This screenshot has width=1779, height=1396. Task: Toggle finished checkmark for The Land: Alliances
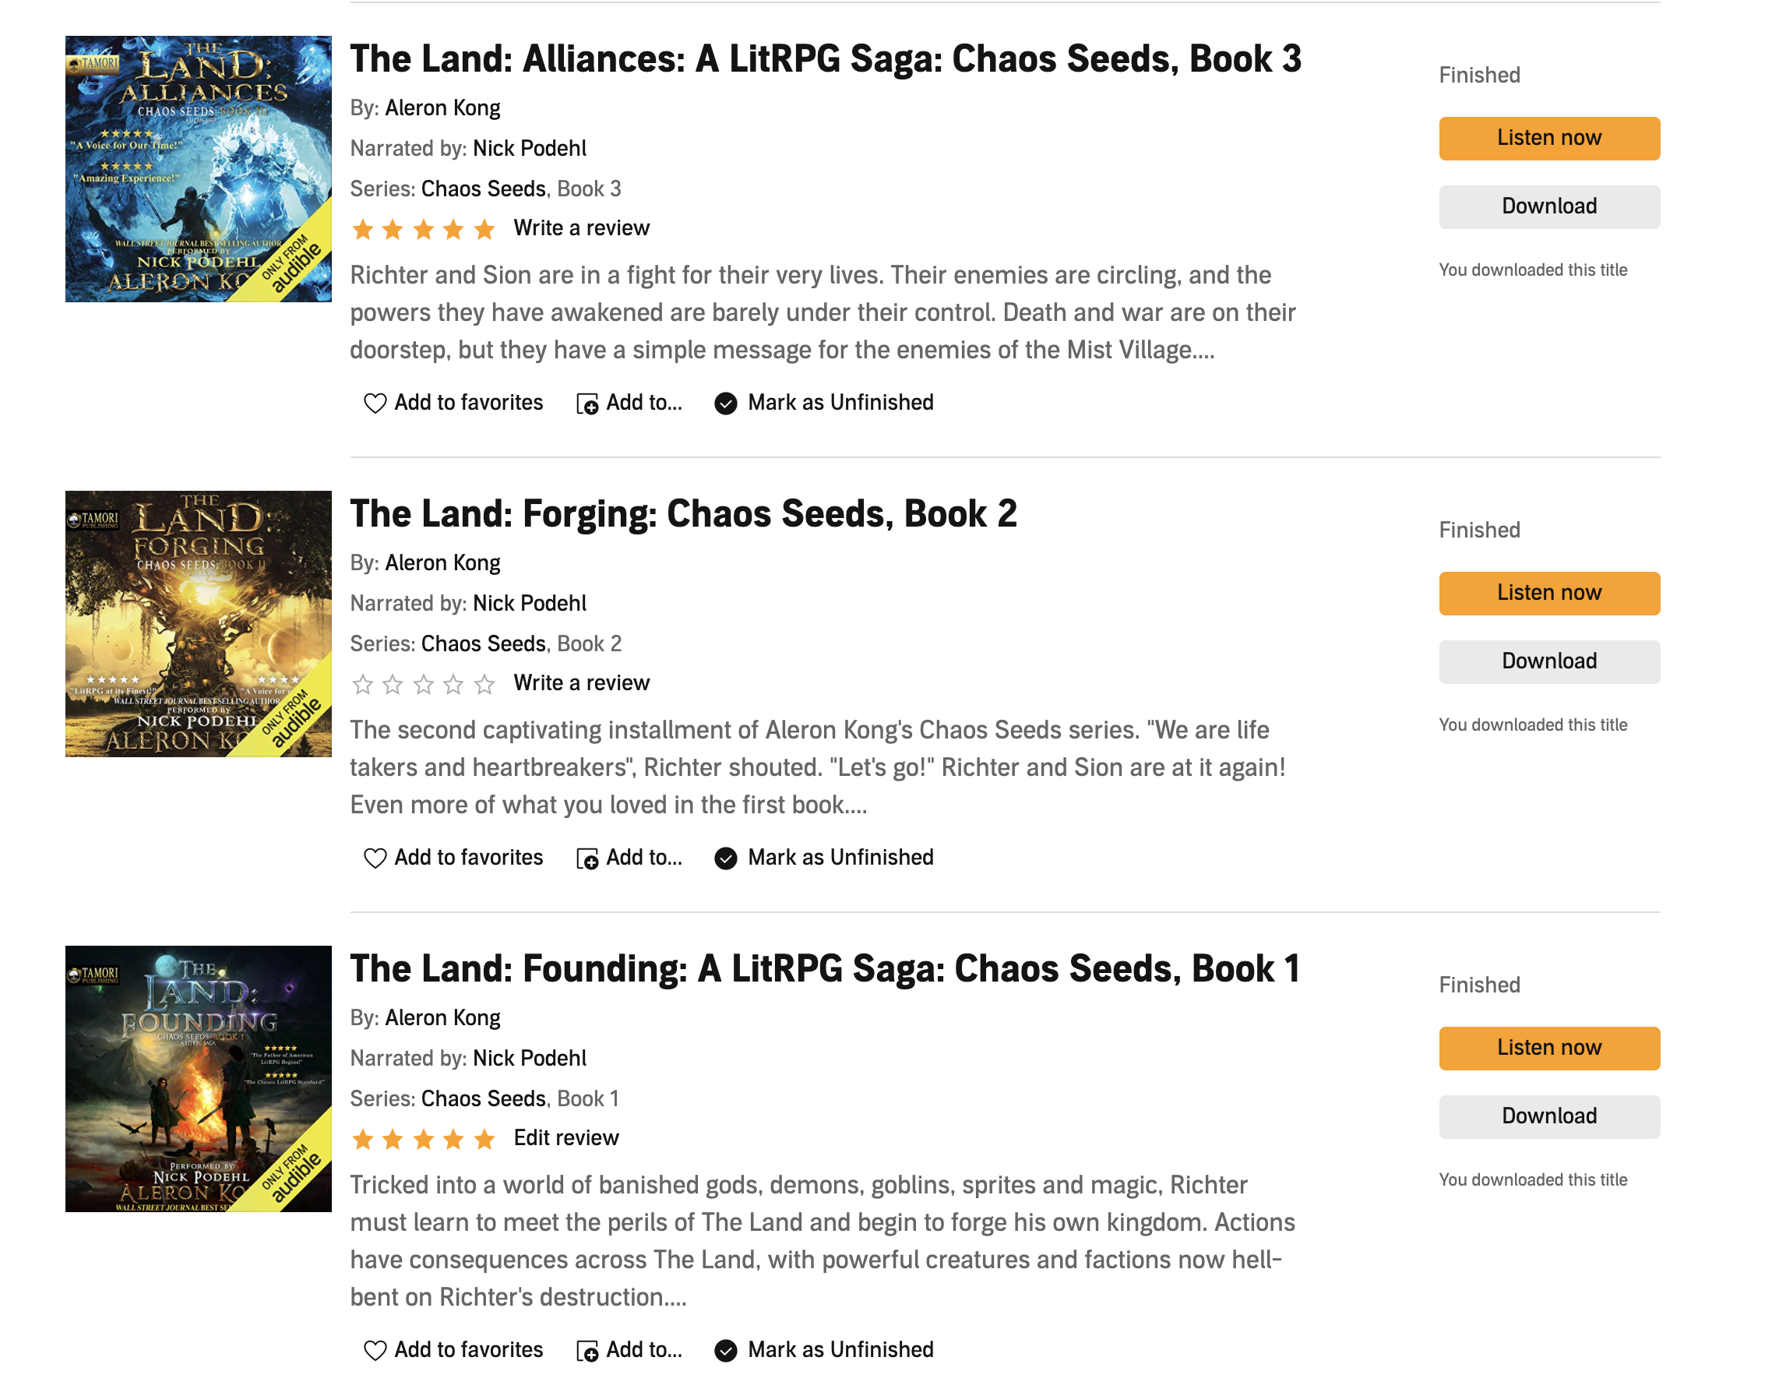coord(725,403)
